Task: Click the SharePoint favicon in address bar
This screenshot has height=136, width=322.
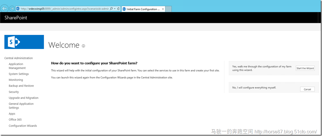Action: coord(18,9)
